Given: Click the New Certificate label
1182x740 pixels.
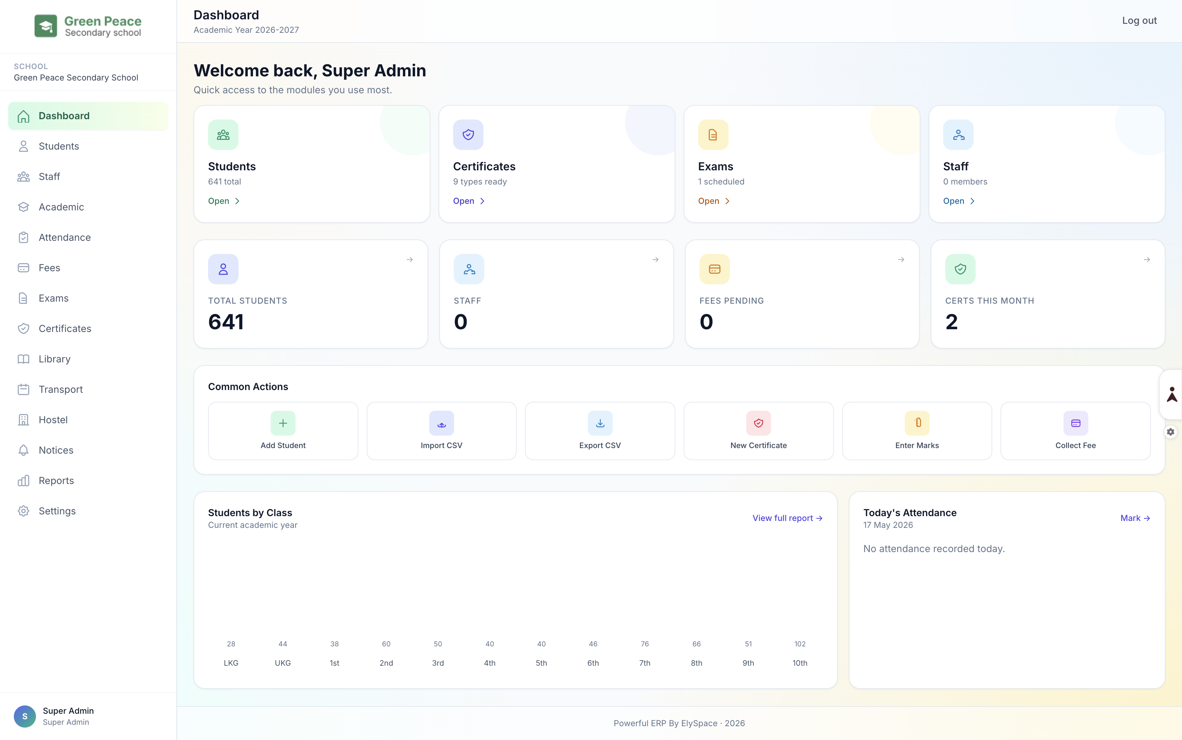Looking at the screenshot, I should 759,445.
